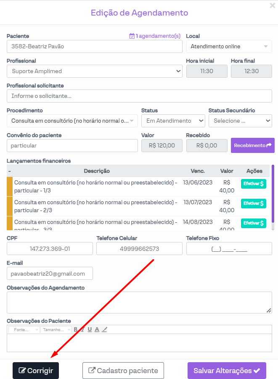
Task: Click the underline formatting icon
Action: coord(90,329)
